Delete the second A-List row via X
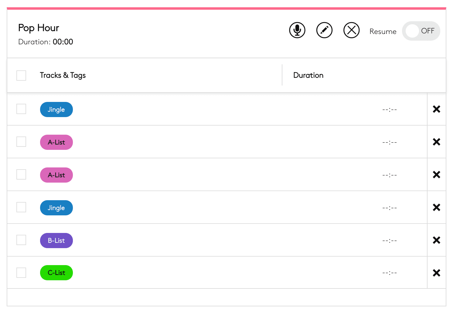The height and width of the screenshot is (310, 450). pos(436,175)
